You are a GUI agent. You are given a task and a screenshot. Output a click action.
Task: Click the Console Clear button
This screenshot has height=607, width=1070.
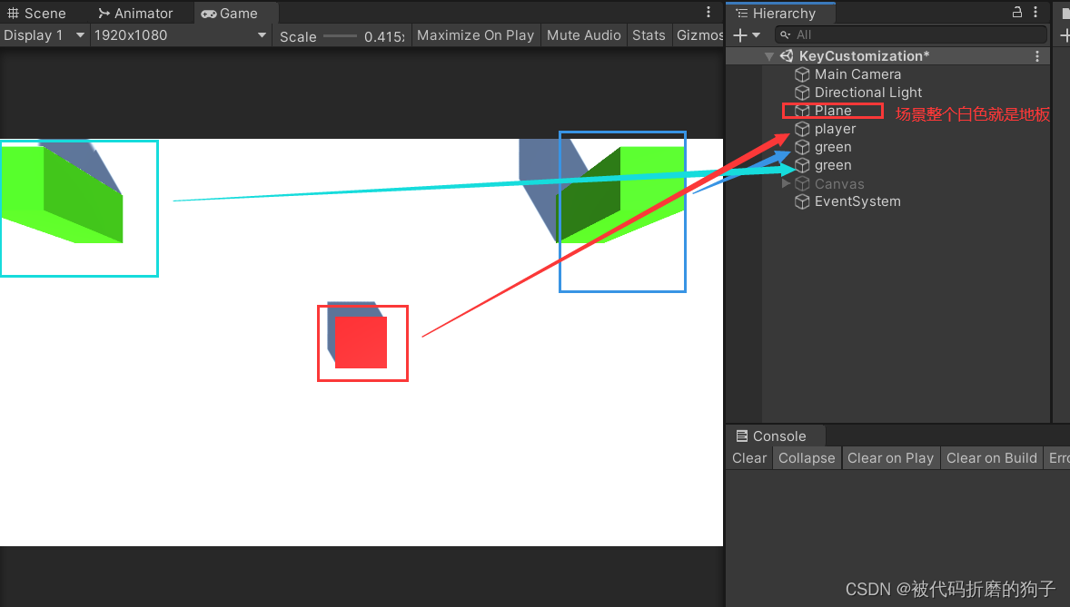[749, 457]
